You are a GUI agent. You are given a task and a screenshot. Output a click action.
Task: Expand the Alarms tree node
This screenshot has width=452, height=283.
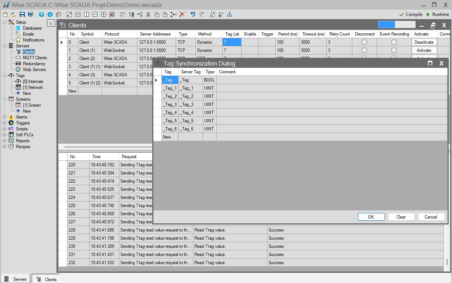click(4, 117)
